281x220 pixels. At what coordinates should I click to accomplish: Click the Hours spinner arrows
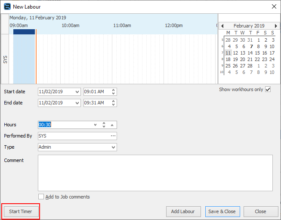pos(104,125)
